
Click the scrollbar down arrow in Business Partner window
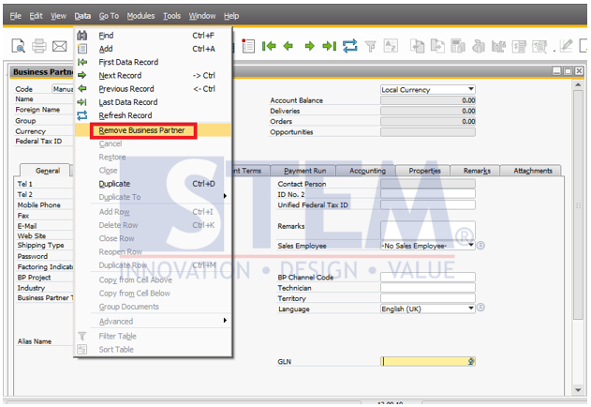click(x=578, y=389)
